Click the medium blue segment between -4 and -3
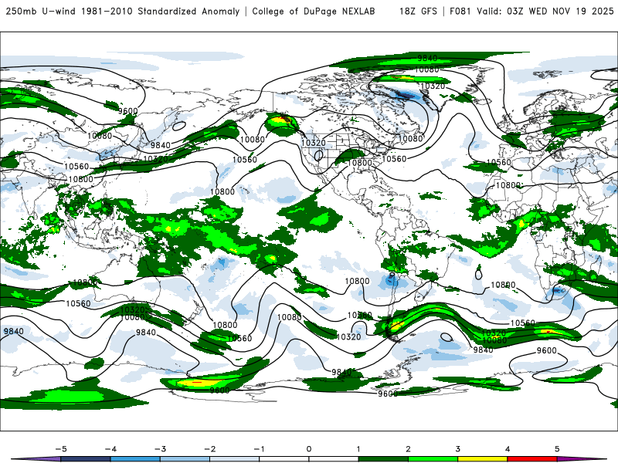The height and width of the screenshot is (463, 618). 135,459
